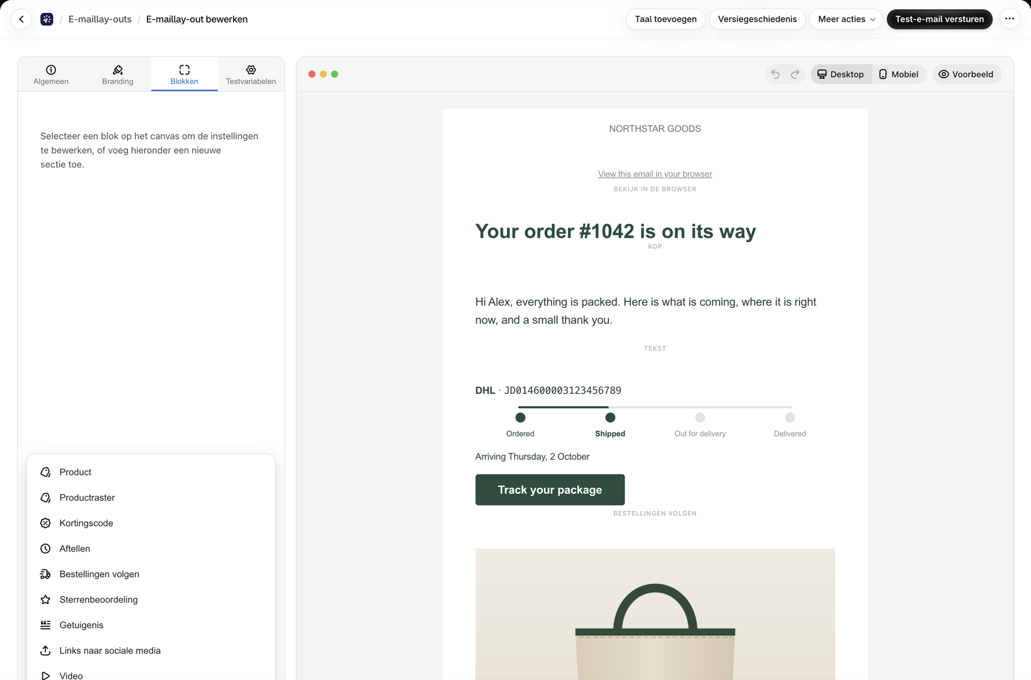Click the Track your package button
Image resolution: width=1031 pixels, height=680 pixels.
click(x=550, y=490)
